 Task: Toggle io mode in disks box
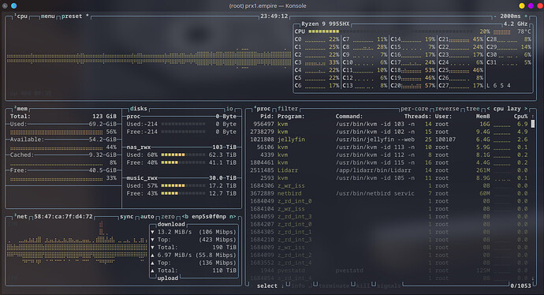[x=229, y=109]
